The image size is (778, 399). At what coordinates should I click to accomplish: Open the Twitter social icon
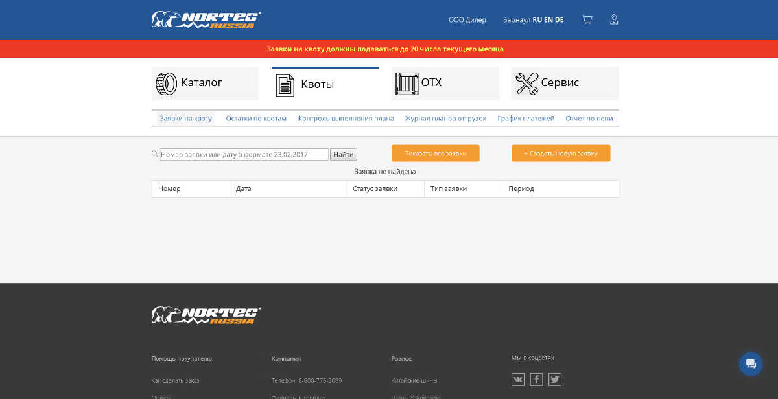tap(555, 380)
